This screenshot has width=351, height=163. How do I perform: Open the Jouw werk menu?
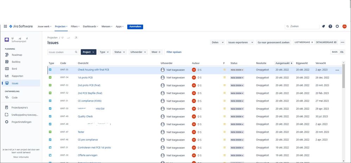click(45, 26)
